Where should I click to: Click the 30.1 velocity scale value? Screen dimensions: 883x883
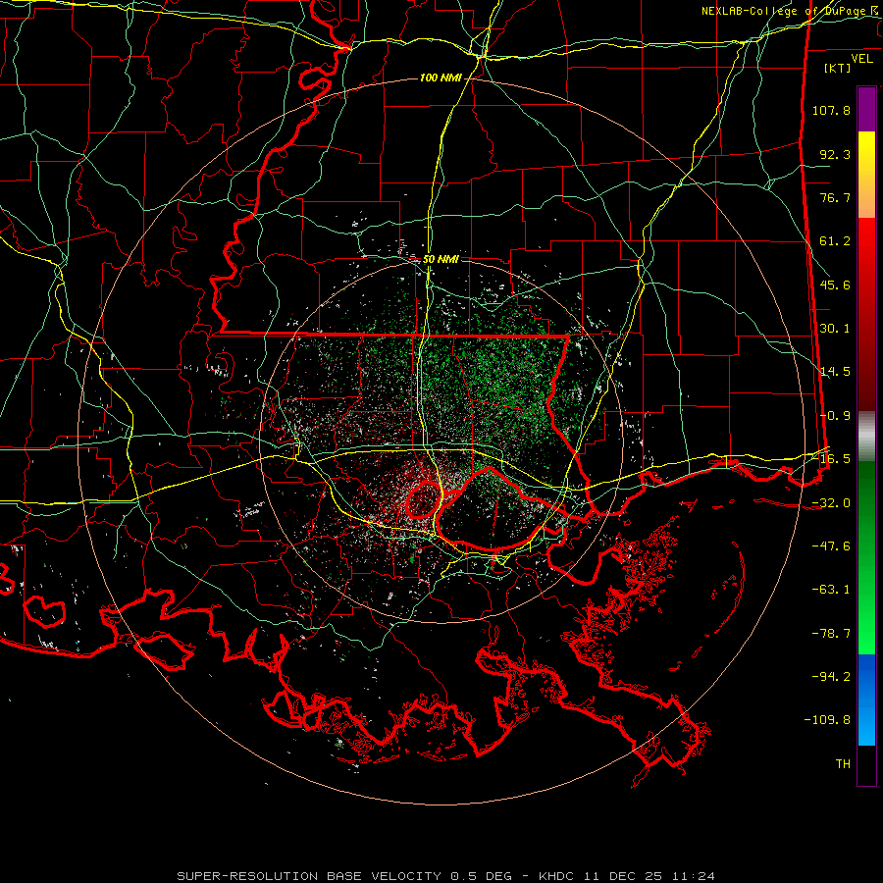tap(835, 328)
